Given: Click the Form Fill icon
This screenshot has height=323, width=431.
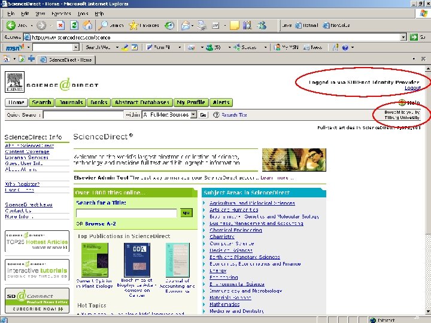Looking at the screenshot, I should [x=149, y=47].
